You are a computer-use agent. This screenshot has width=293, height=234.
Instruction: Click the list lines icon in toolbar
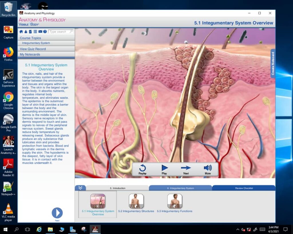click(35, 32)
